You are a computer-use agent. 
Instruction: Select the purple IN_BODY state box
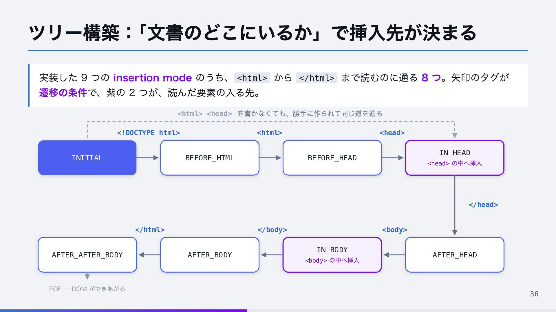(332, 255)
